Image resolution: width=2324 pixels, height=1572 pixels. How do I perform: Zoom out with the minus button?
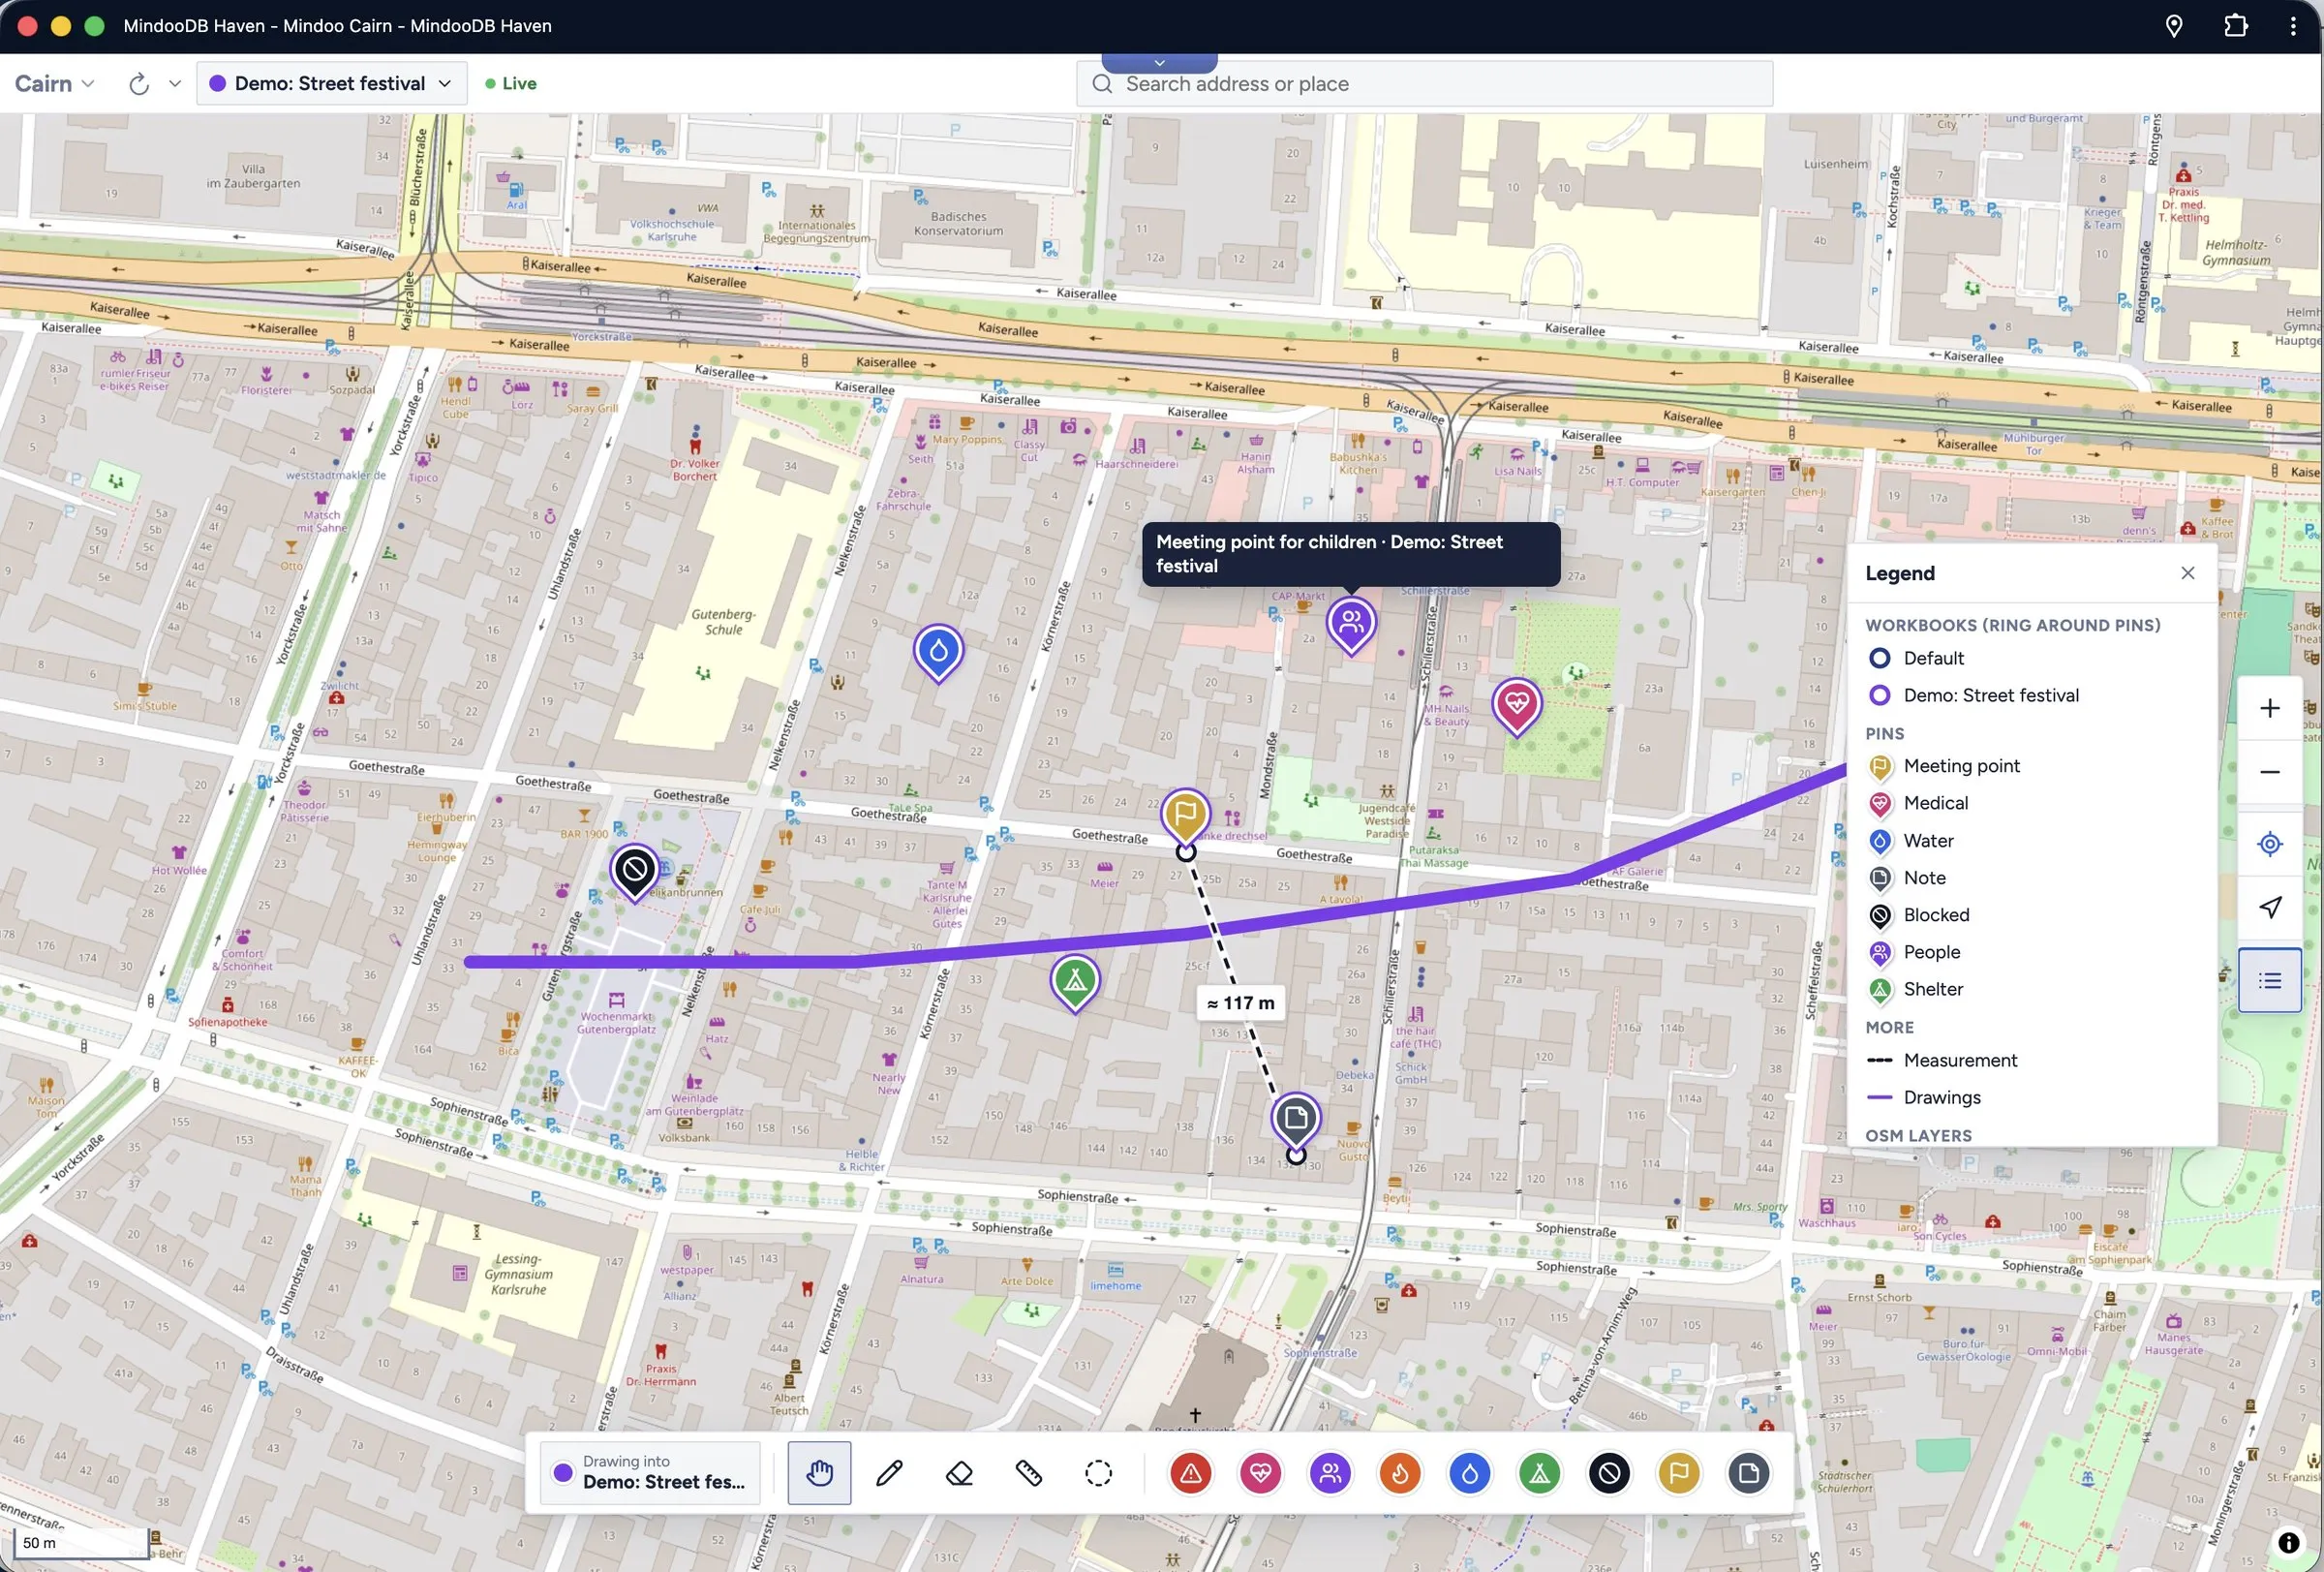point(2270,772)
